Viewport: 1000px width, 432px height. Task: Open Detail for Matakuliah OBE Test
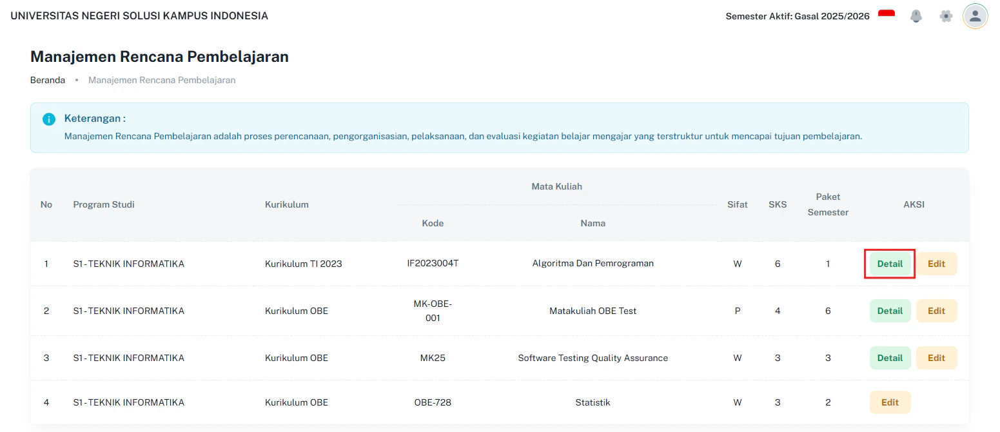coord(890,310)
